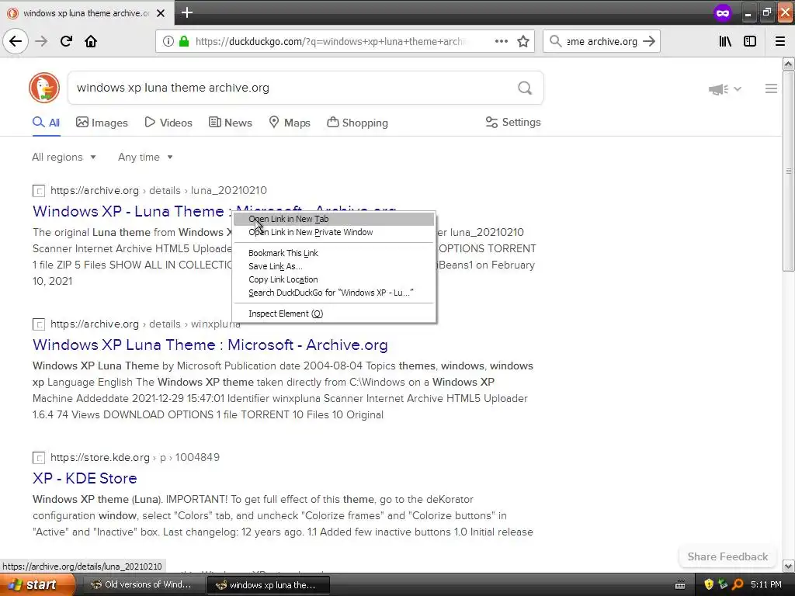Click the keyboard icon in the taskbar
Viewport: 795px width, 596px height.
pyautogui.click(x=680, y=585)
